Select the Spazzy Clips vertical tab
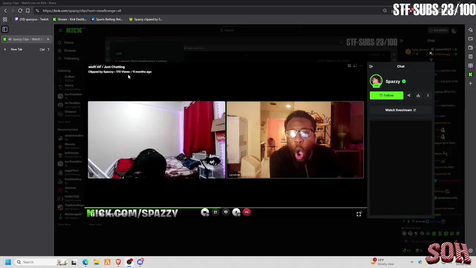The image size is (476, 268). click(26, 39)
